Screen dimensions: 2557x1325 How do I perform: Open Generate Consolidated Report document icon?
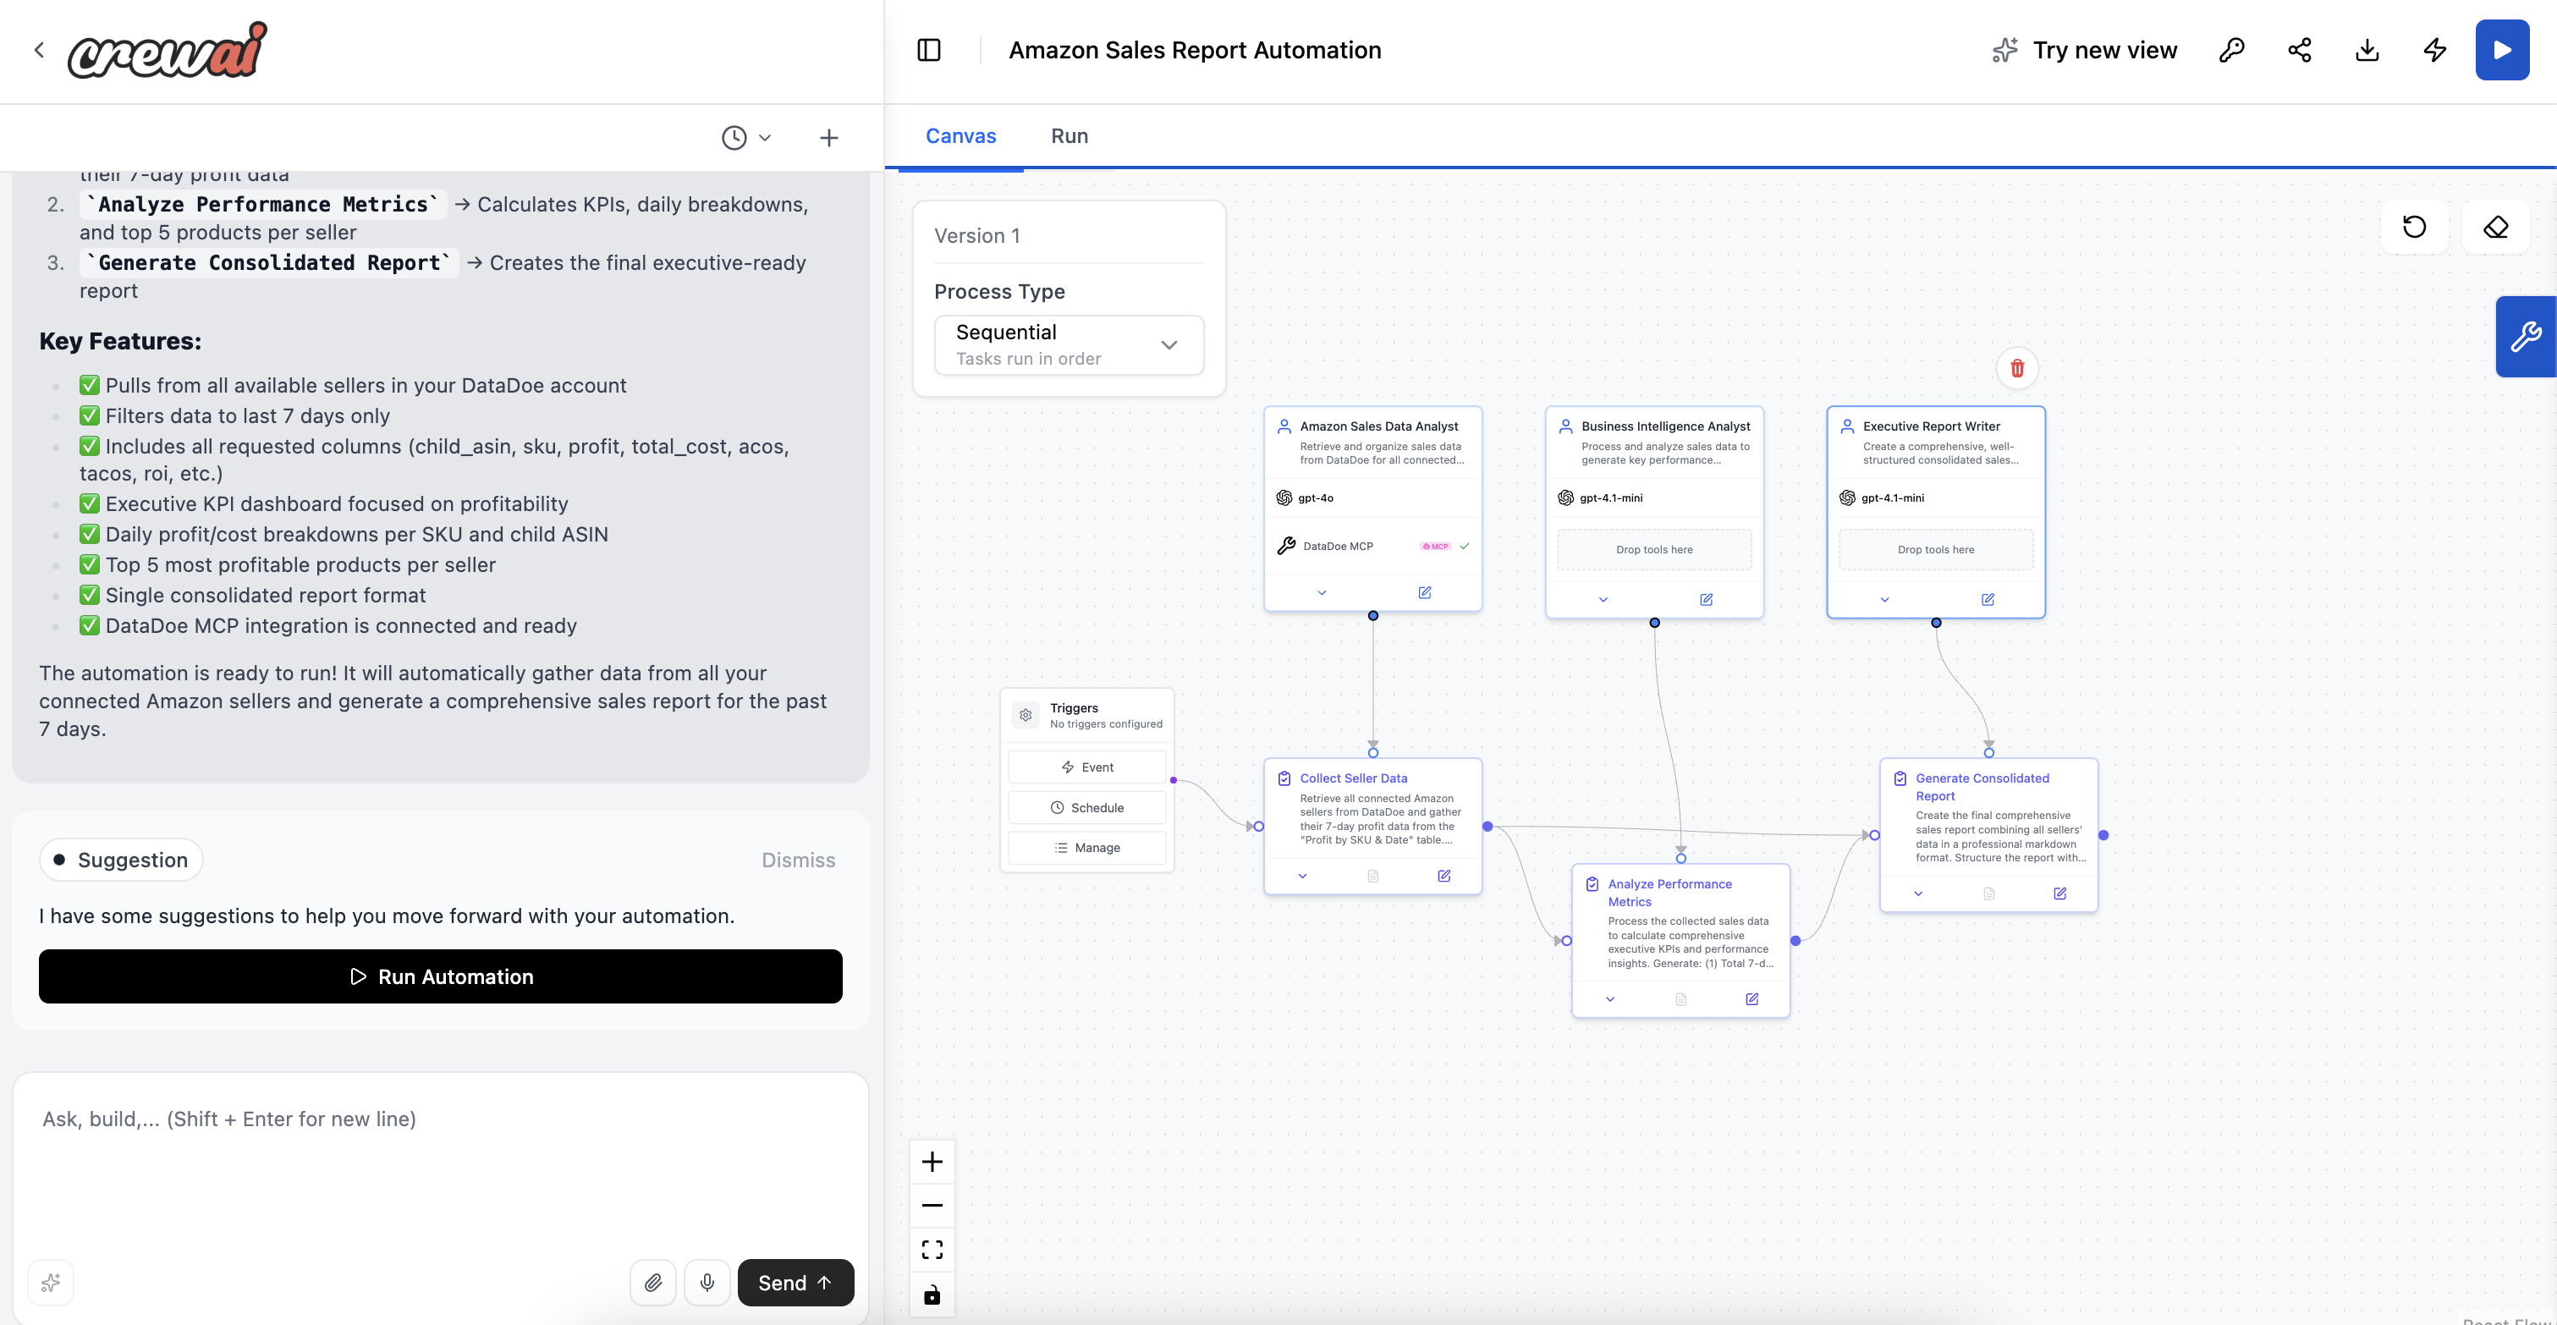coord(1988,893)
